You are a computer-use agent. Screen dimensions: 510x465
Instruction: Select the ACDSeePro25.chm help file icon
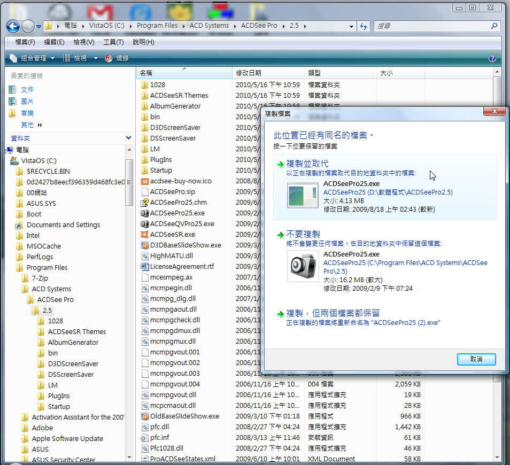point(145,203)
